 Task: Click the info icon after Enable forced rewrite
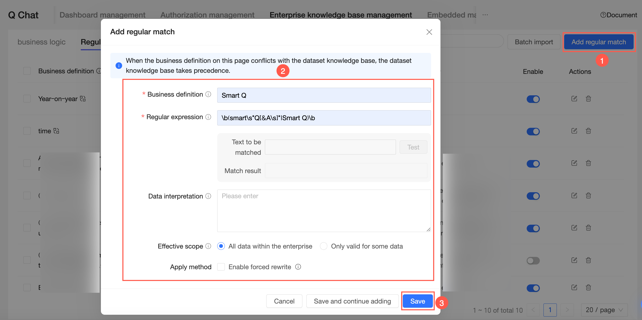[298, 267]
